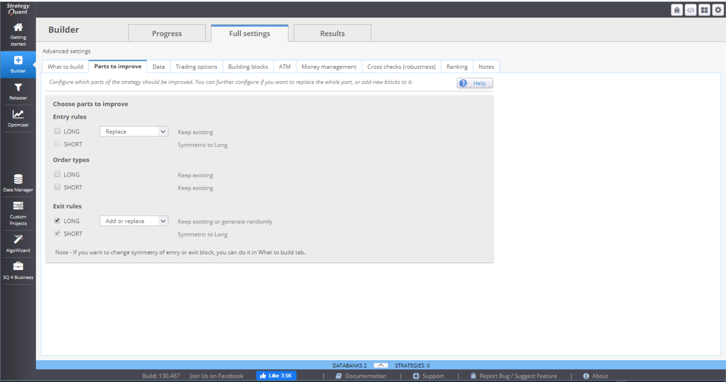The height and width of the screenshot is (382, 726).
Task: Open the ATM tab
Action: (x=284, y=67)
